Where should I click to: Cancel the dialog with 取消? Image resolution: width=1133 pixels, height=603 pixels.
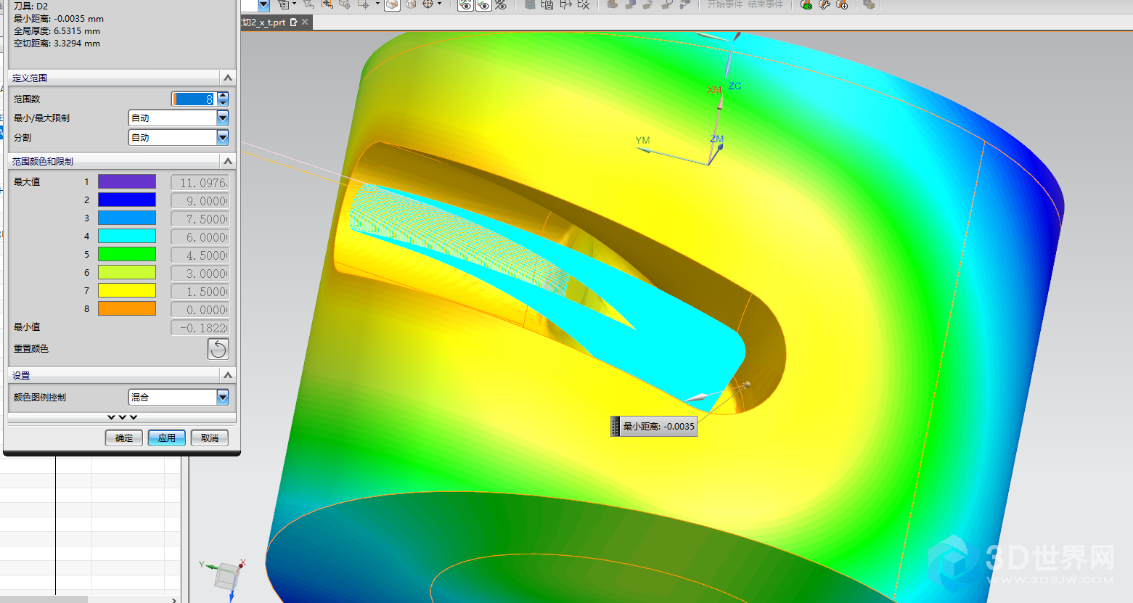[x=210, y=438]
